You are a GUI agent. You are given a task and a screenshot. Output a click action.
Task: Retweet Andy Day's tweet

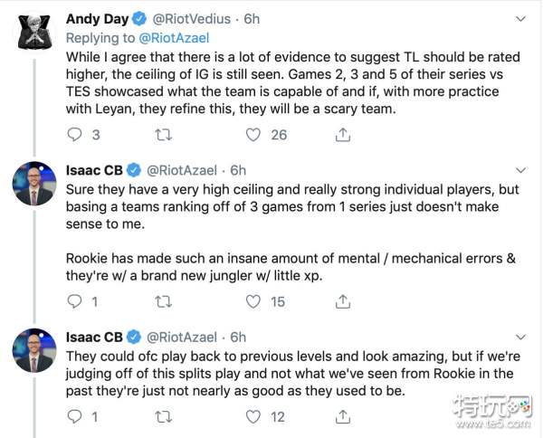[x=164, y=135]
